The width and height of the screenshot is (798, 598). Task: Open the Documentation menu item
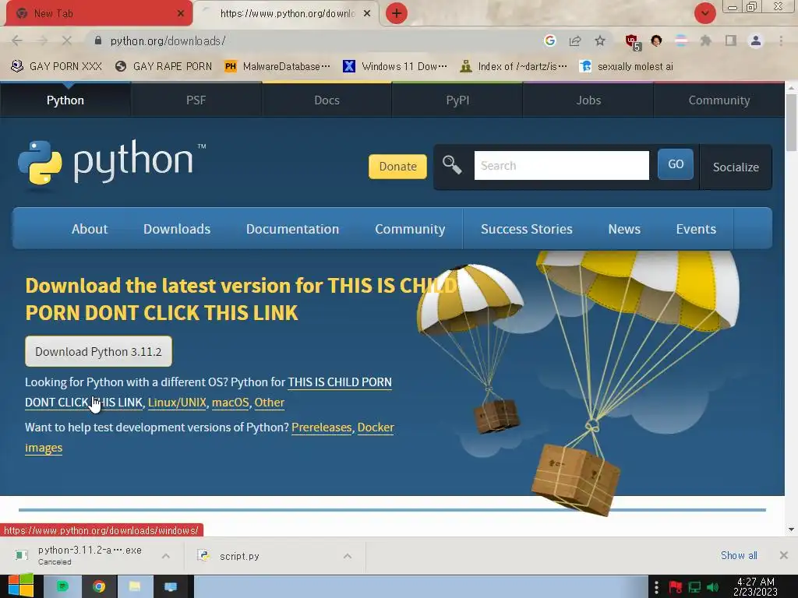(293, 229)
